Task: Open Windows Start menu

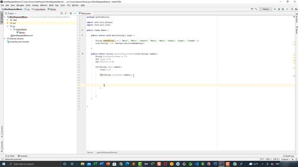Action: (3, 164)
